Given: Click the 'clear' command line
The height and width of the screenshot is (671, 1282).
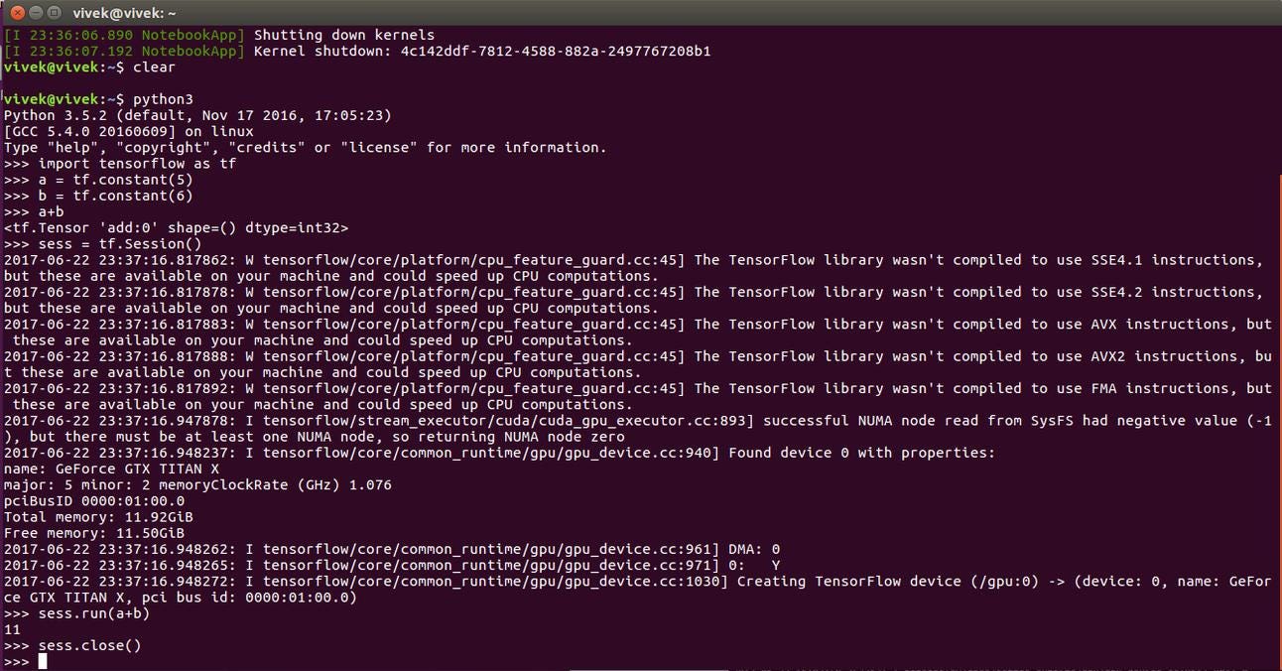Looking at the screenshot, I should [89, 67].
